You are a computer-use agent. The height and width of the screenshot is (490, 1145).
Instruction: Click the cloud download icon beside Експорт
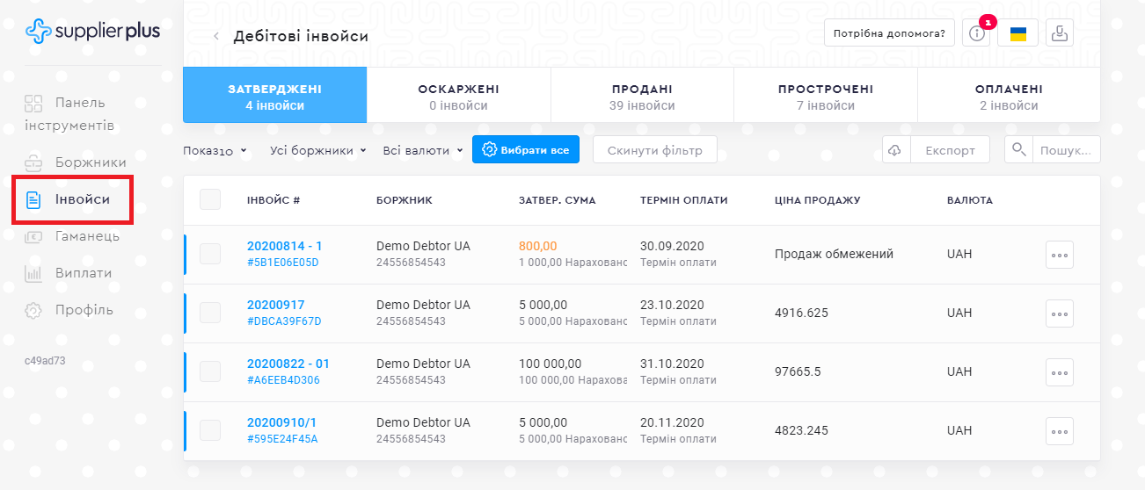pyautogui.click(x=895, y=150)
